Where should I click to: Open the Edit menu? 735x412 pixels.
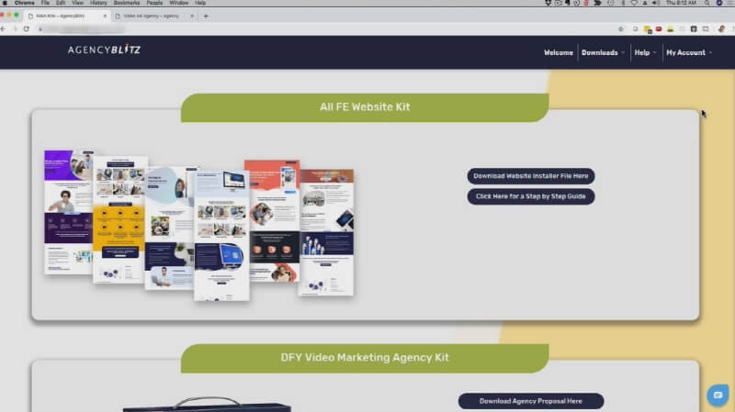click(61, 3)
